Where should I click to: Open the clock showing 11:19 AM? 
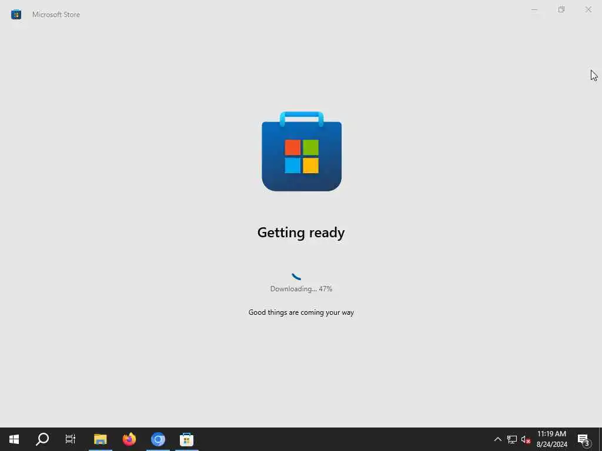pyautogui.click(x=551, y=439)
